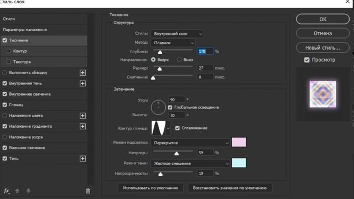Add another Внутренняя тень effect with plus

point(82,83)
